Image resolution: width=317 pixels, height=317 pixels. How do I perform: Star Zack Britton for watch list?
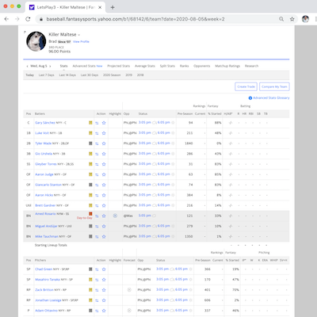point(104,290)
